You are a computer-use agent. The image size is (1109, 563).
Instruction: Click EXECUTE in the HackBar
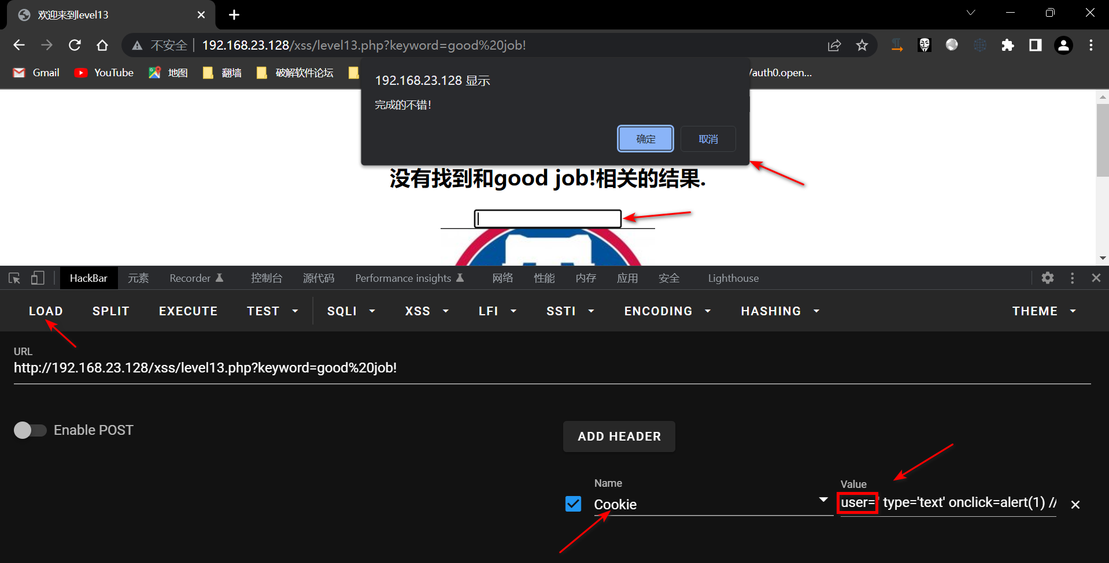188,311
